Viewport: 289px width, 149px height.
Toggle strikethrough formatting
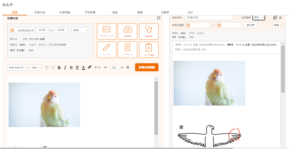tap(71, 68)
